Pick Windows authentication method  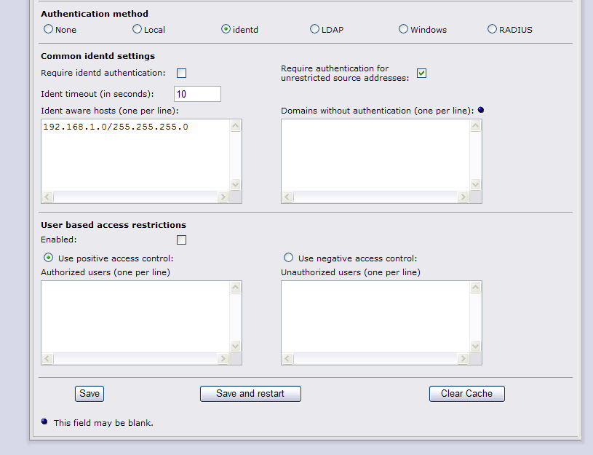pos(403,29)
